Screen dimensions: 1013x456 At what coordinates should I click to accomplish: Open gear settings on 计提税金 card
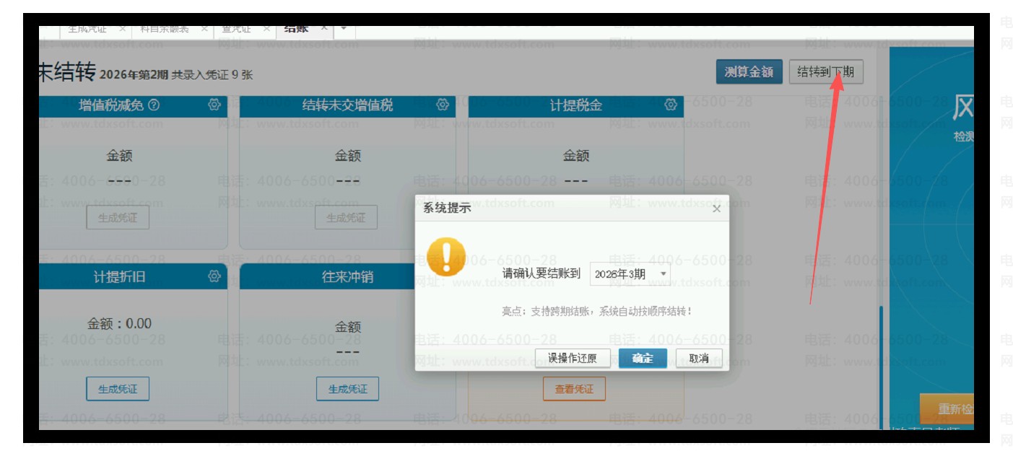pyautogui.click(x=670, y=105)
